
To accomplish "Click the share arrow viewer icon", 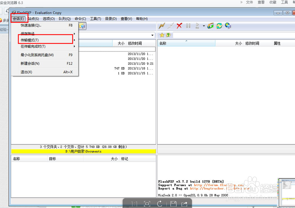I will (x=184, y=204).
